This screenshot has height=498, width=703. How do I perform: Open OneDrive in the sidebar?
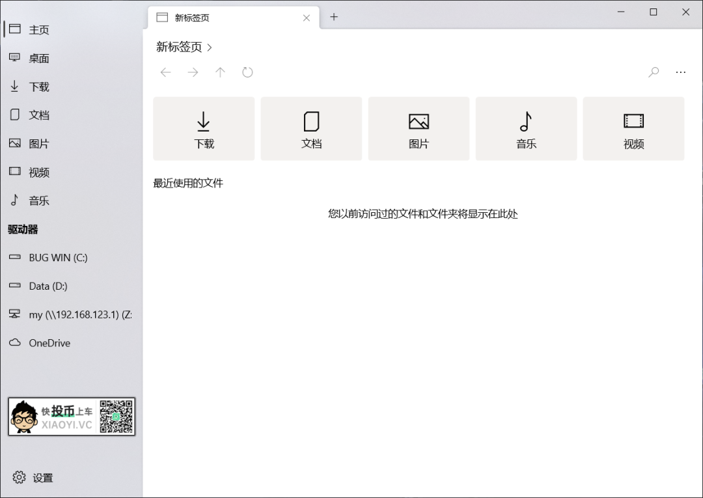pyautogui.click(x=72, y=343)
